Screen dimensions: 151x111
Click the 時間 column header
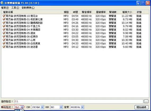(75, 12)
